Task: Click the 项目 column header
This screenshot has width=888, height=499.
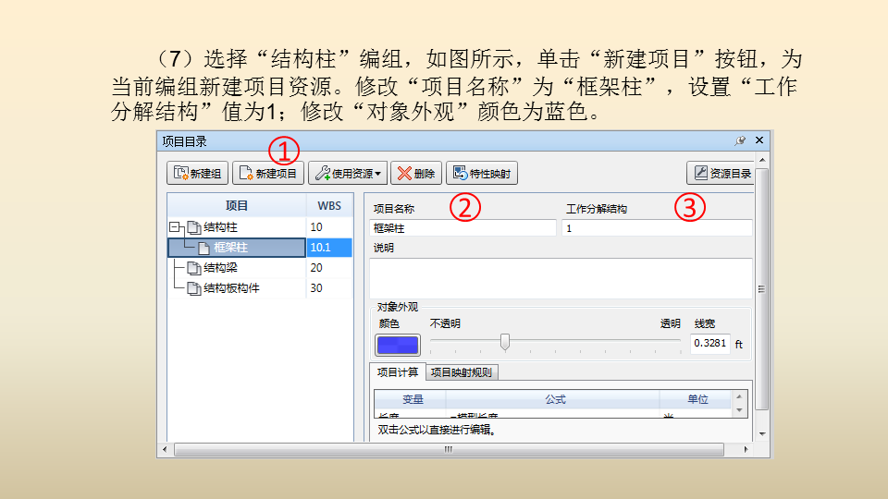Action: click(x=237, y=205)
